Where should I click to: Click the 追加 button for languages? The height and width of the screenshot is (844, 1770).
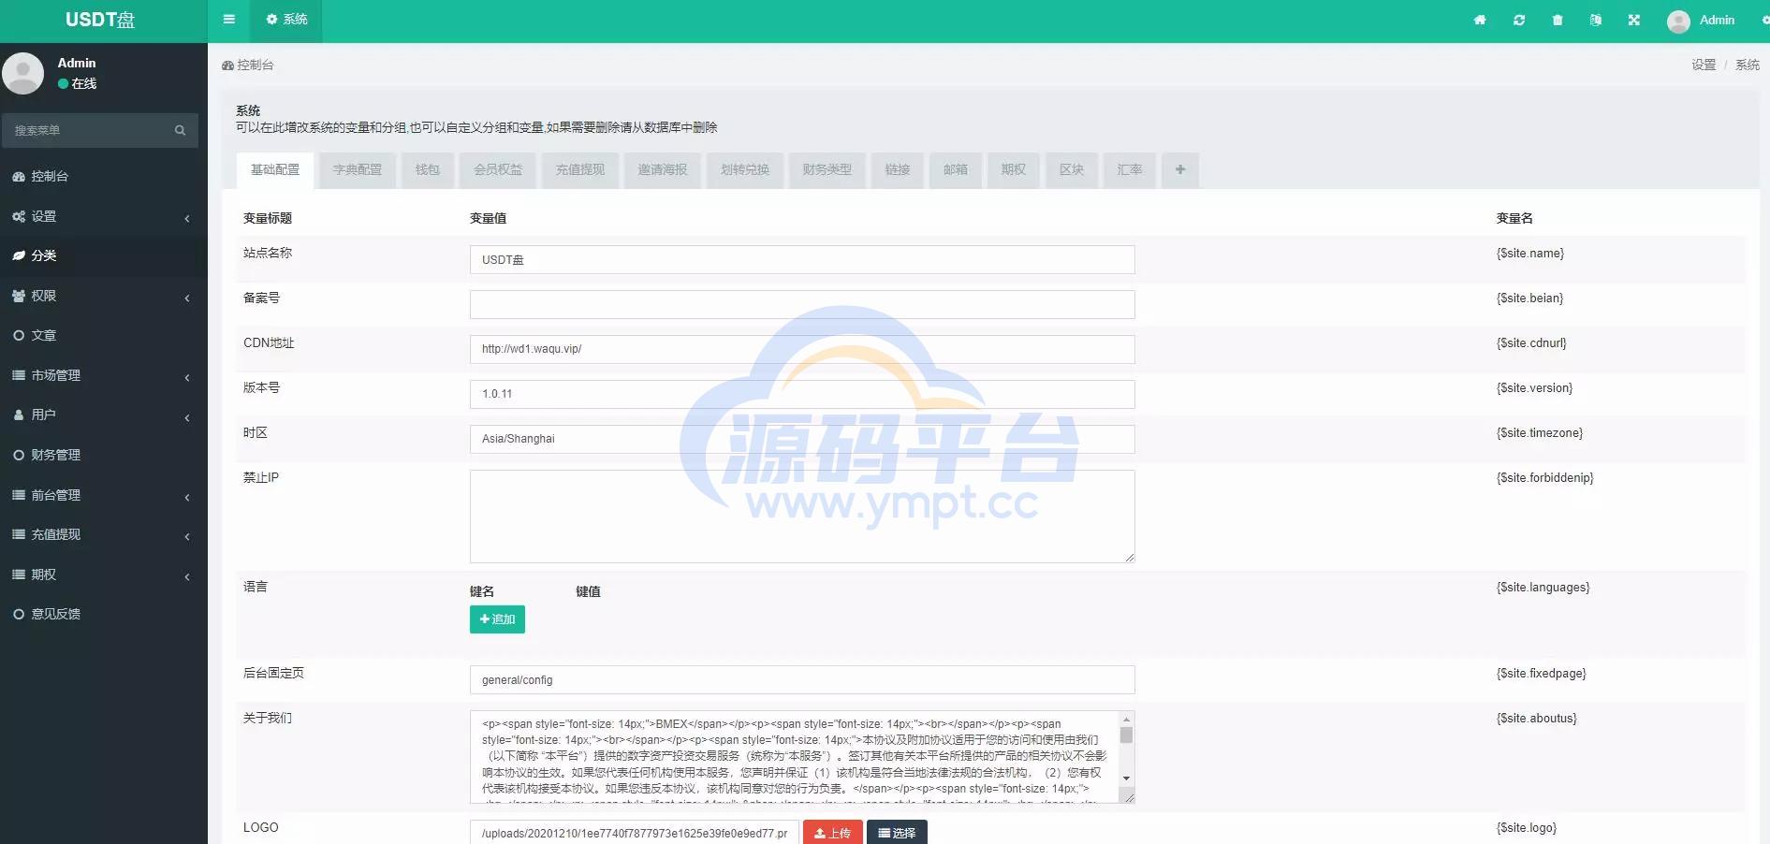[x=497, y=619]
